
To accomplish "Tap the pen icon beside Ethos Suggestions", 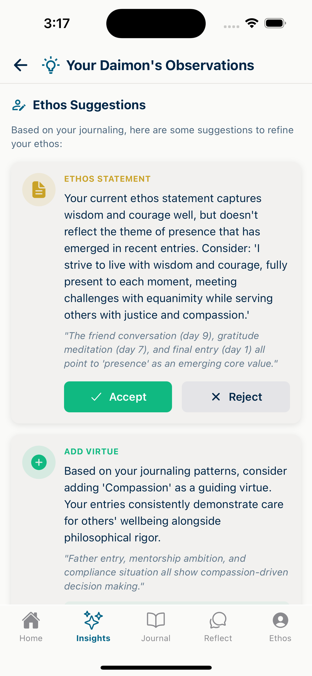I will point(19,105).
